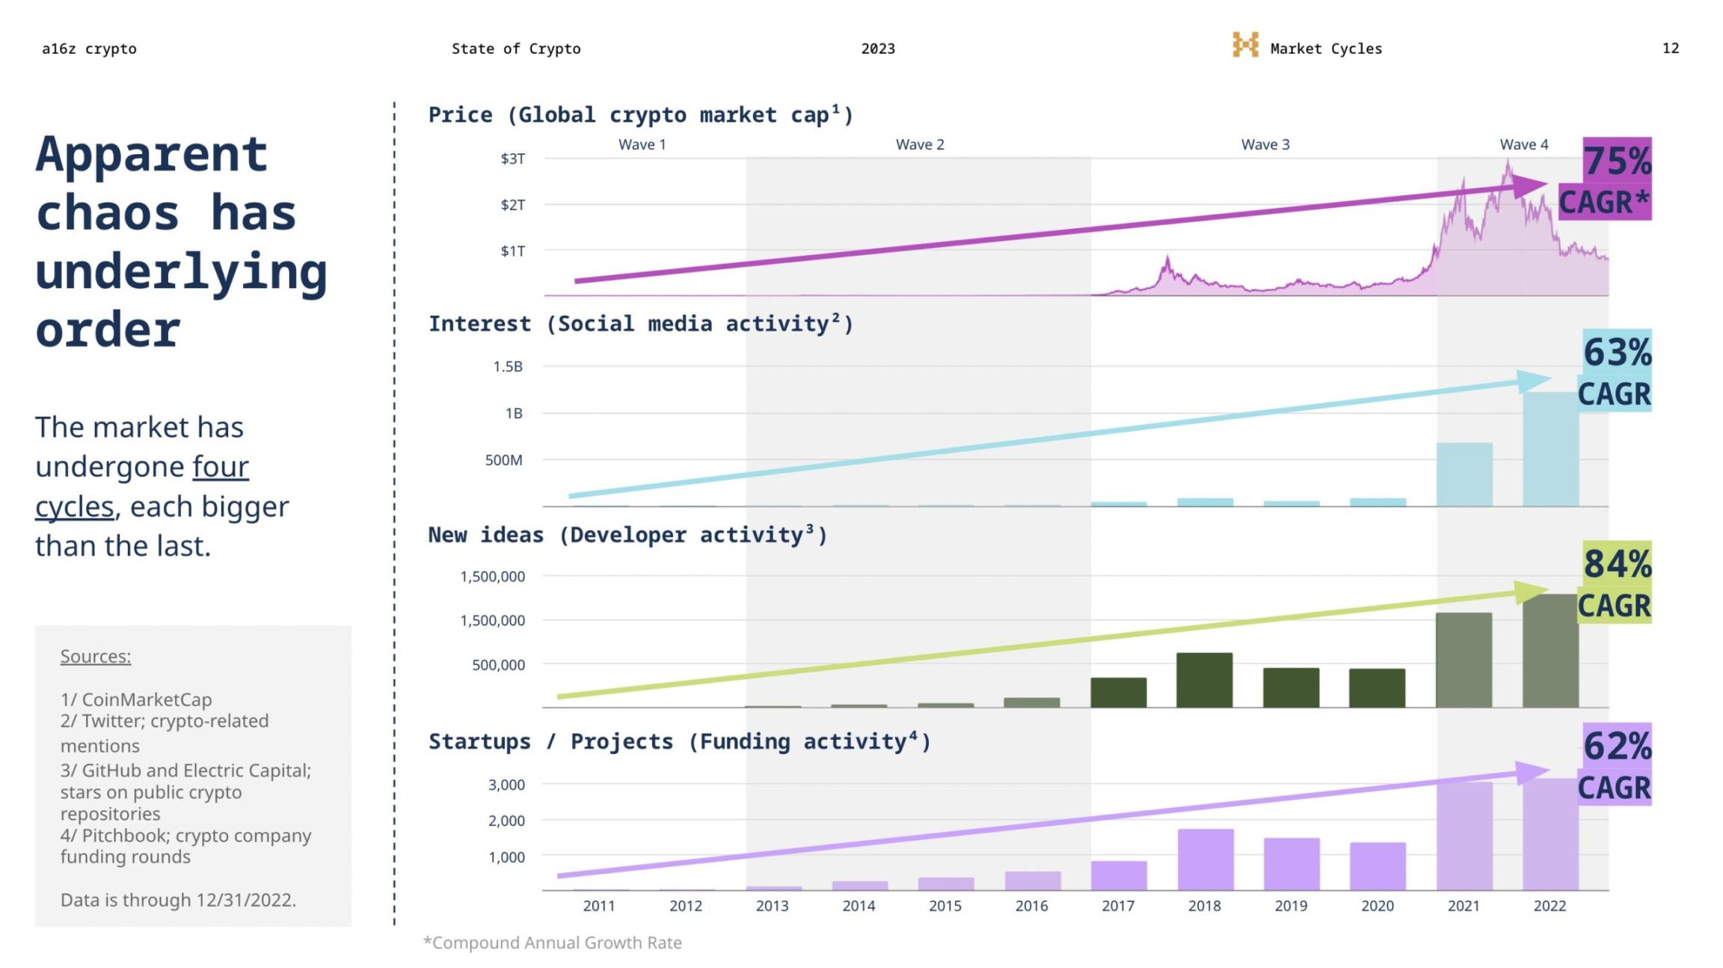Click the 75% CAGR purple badge
The image size is (1723, 968).
pos(1615,180)
